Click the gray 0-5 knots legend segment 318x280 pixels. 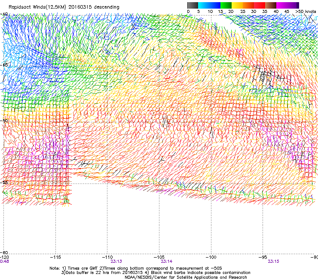[193, 5]
